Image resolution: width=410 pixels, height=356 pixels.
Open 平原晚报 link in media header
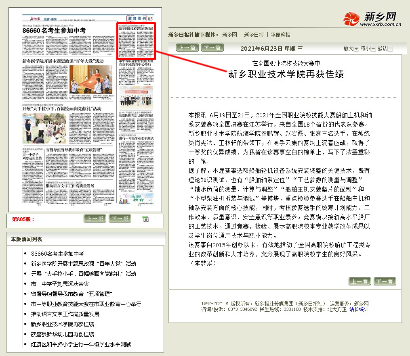(280, 35)
